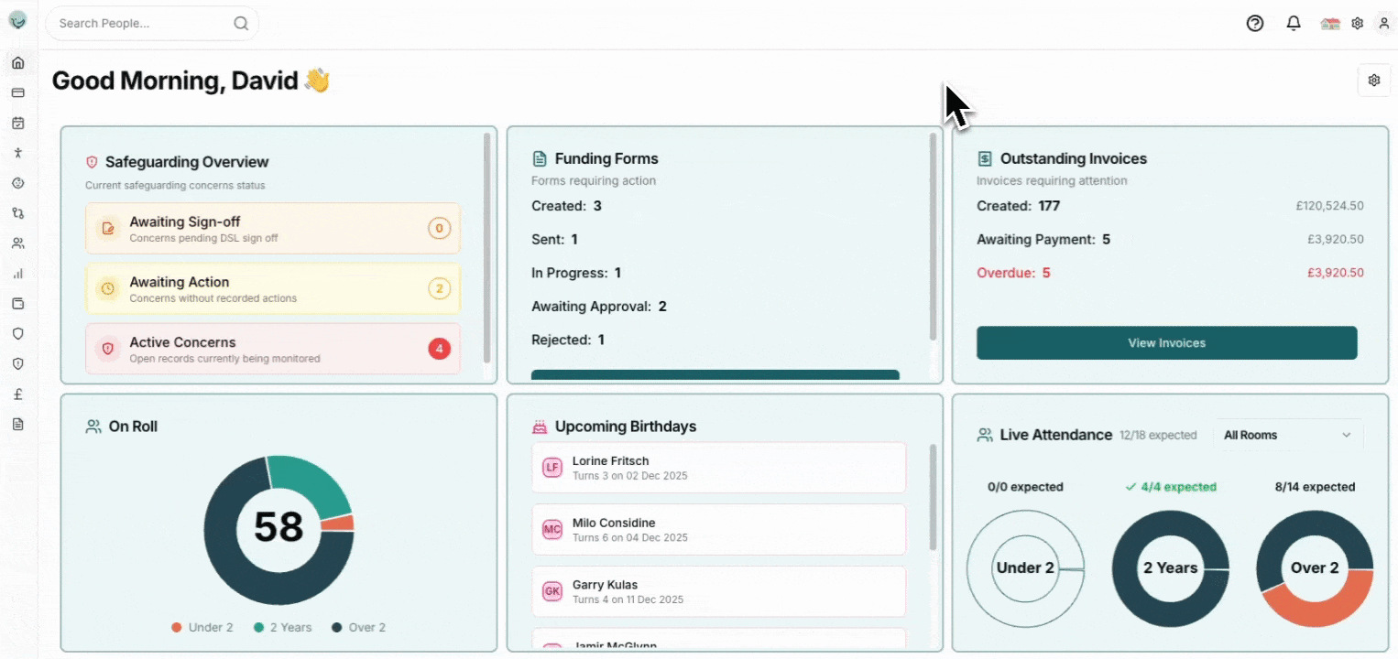Click the Over 2 legend item in On Roll

tap(359, 628)
